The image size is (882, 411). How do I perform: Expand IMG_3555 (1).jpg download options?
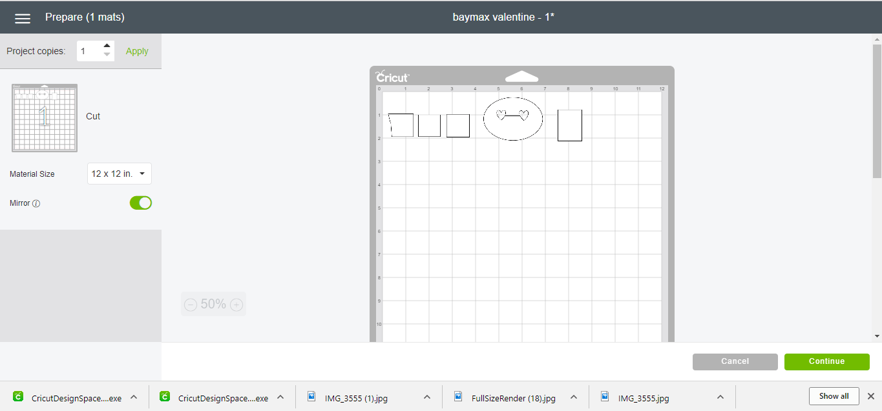427,397
